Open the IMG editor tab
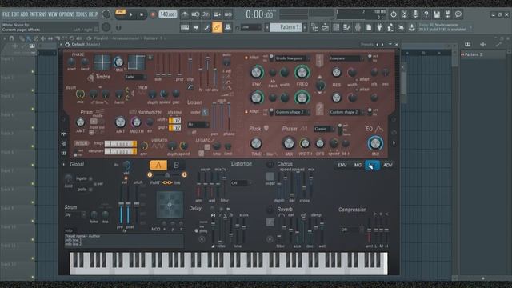Image resolution: width=512 pixels, height=288 pixels. coord(358,166)
